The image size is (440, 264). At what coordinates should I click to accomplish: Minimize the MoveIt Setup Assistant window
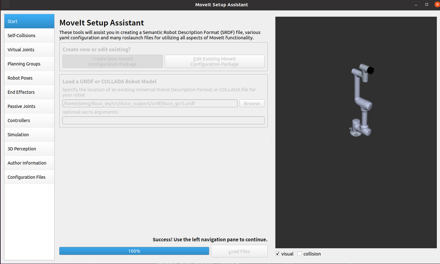tap(416, 4)
